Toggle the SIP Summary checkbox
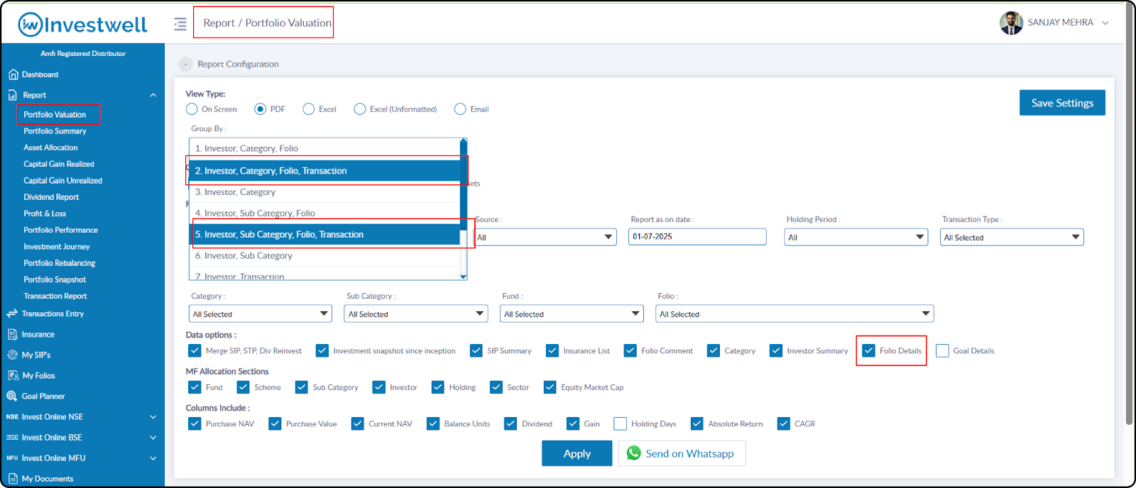The width and height of the screenshot is (1136, 488). point(476,351)
